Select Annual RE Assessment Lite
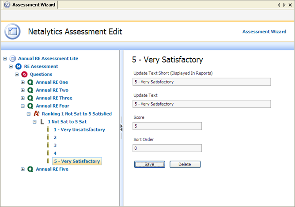The height and width of the screenshot is (207, 295). (48, 58)
